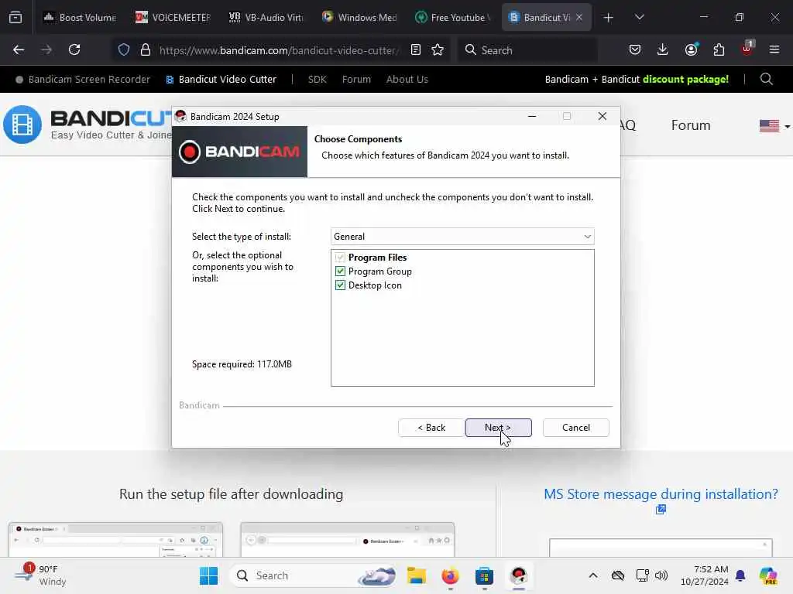Click the first setup instruction thumbnail
The image size is (793, 594).
pos(116,539)
